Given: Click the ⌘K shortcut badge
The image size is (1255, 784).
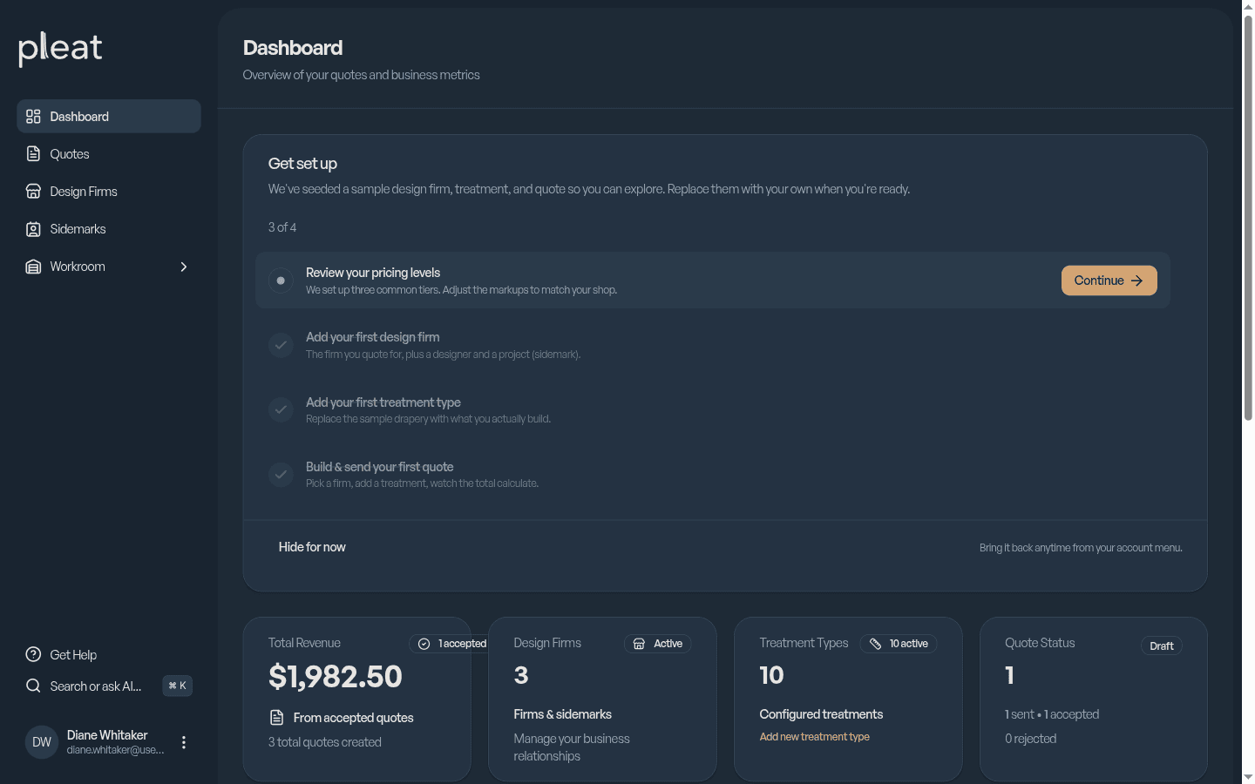Looking at the screenshot, I should coord(178,686).
